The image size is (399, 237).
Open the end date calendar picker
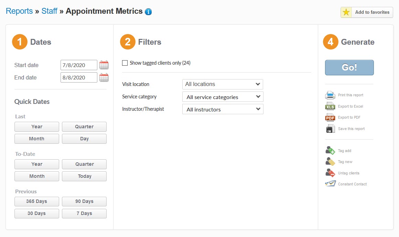click(x=104, y=77)
